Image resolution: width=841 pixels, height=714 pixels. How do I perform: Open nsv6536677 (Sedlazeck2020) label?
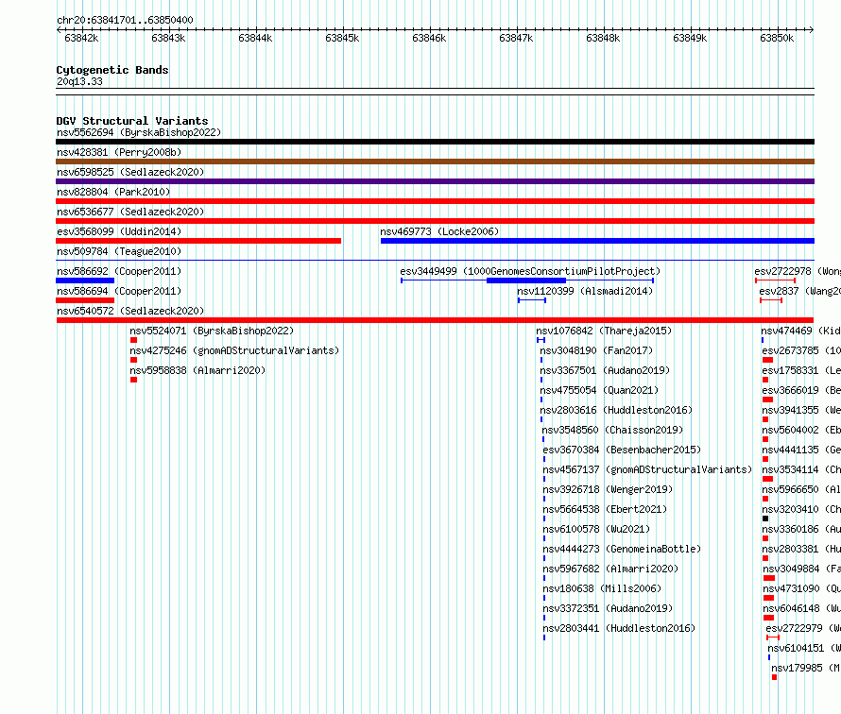[x=130, y=212]
